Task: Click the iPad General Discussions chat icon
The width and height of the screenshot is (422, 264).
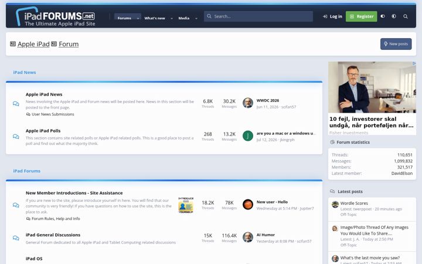Action: pyautogui.click(x=16, y=238)
